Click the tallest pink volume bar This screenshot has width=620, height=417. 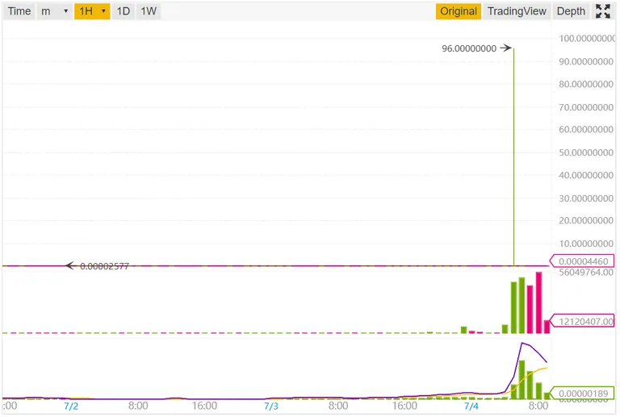538,302
